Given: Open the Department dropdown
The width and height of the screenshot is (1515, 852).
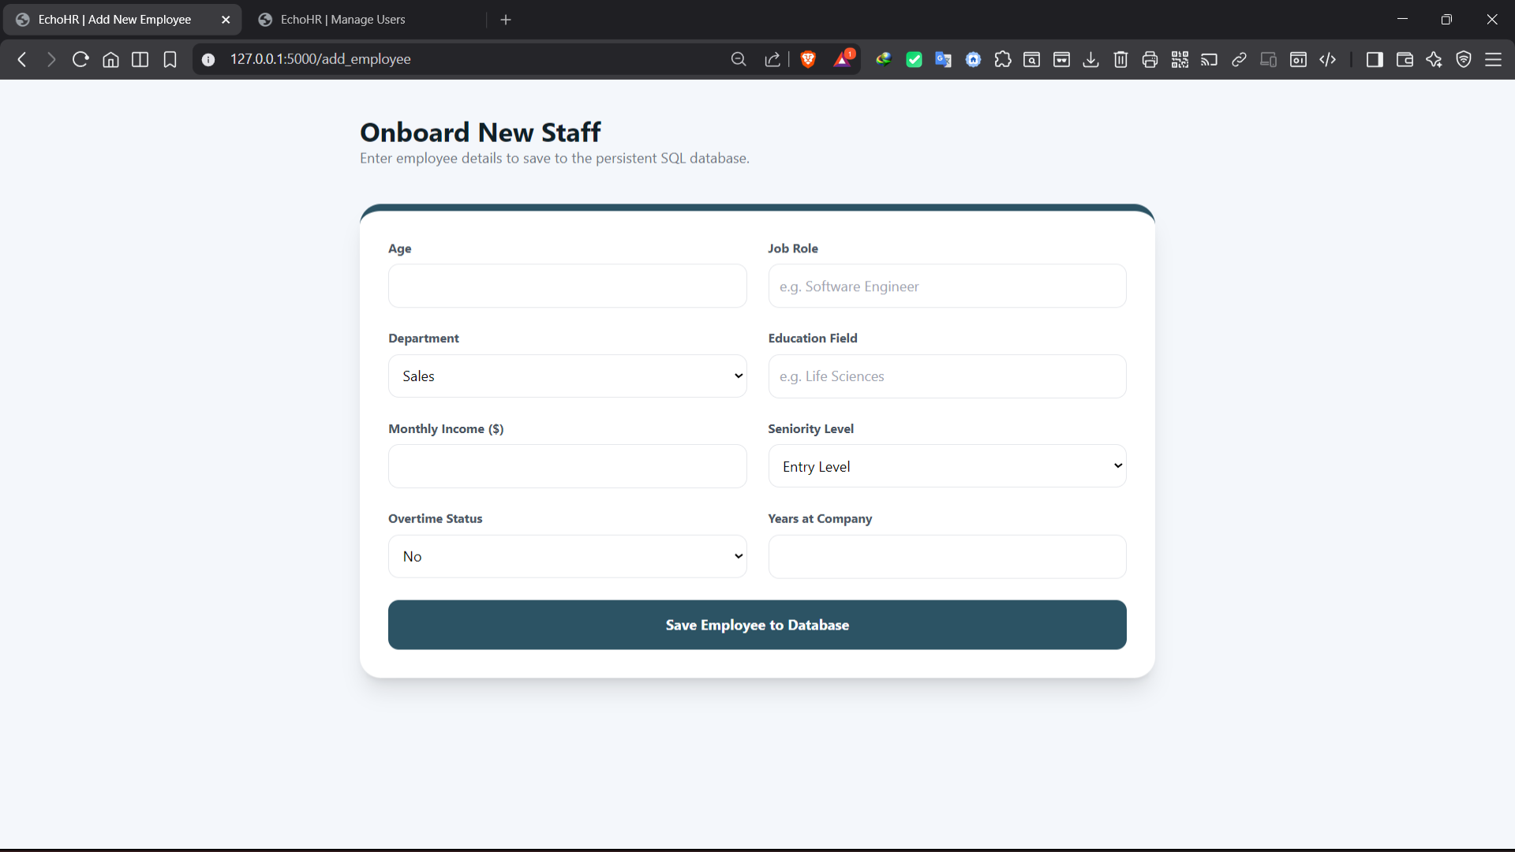Looking at the screenshot, I should click(567, 376).
